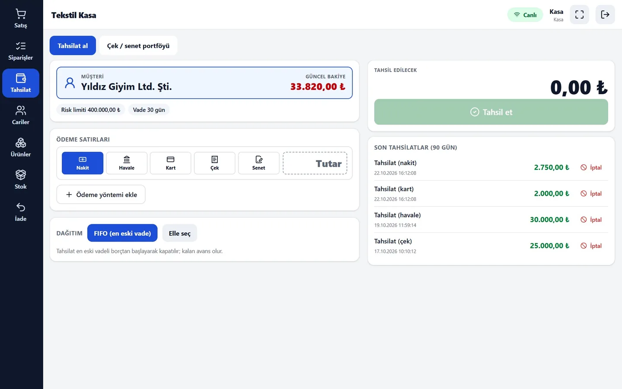622x389 pixels.
Task: Cancel the Tahsilat (kart) entry with İptal
Action: pyautogui.click(x=591, y=194)
